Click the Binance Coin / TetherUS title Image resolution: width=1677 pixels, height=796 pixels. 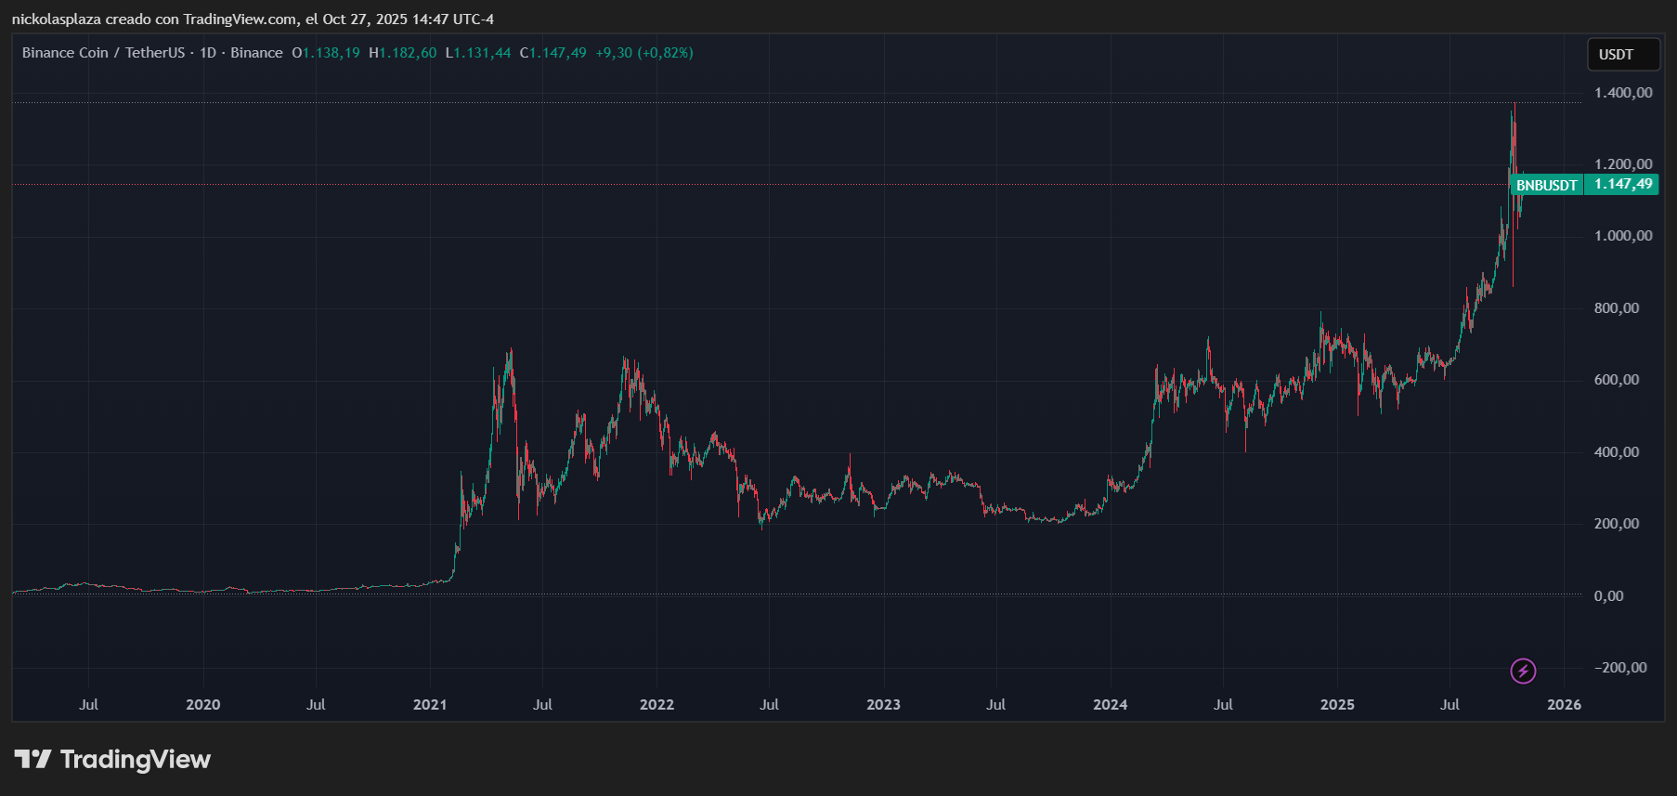click(103, 53)
